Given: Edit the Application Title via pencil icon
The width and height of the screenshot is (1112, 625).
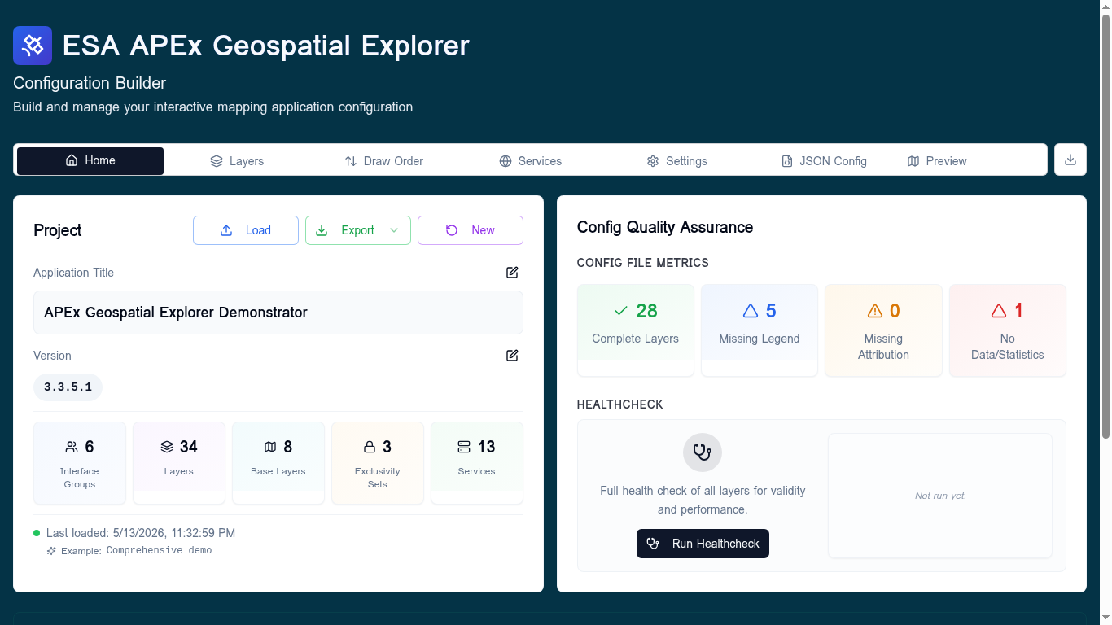Looking at the screenshot, I should click(512, 273).
